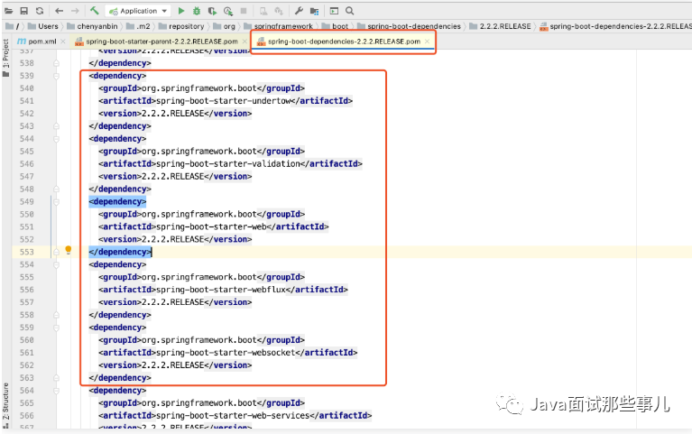Run Application with the green play icon
This screenshot has width=692, height=434.
181,11
